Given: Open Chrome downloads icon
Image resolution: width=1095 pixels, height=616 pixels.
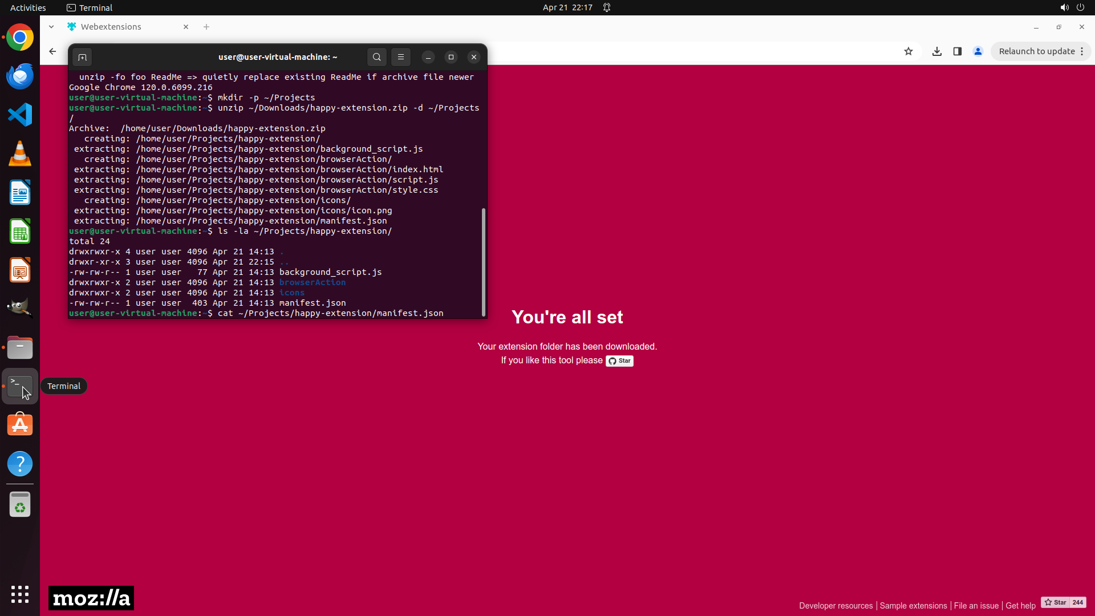Looking at the screenshot, I should pyautogui.click(x=936, y=51).
